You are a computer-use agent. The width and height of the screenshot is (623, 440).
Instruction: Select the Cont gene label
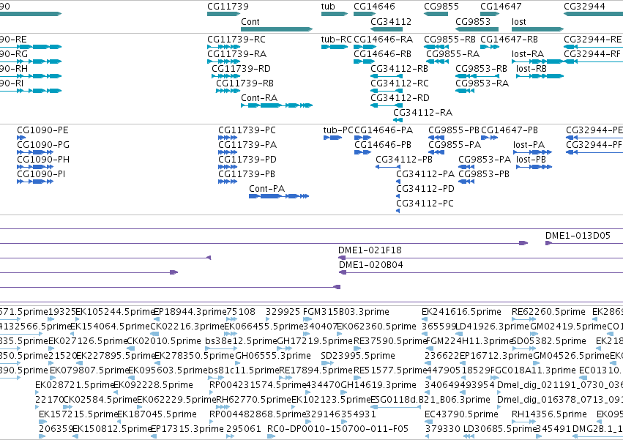tap(250, 22)
